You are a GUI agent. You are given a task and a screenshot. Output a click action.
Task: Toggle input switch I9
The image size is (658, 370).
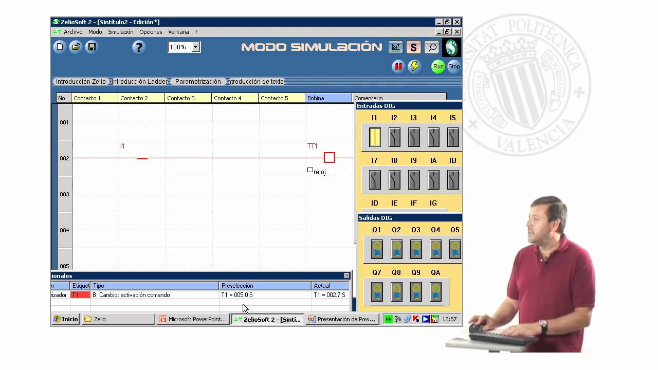coord(414,180)
